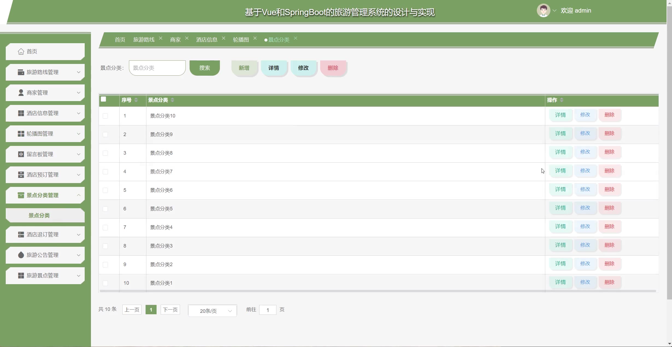The image size is (672, 347).
Task: Switch to the 酒店信息 tab
Action: 207,40
